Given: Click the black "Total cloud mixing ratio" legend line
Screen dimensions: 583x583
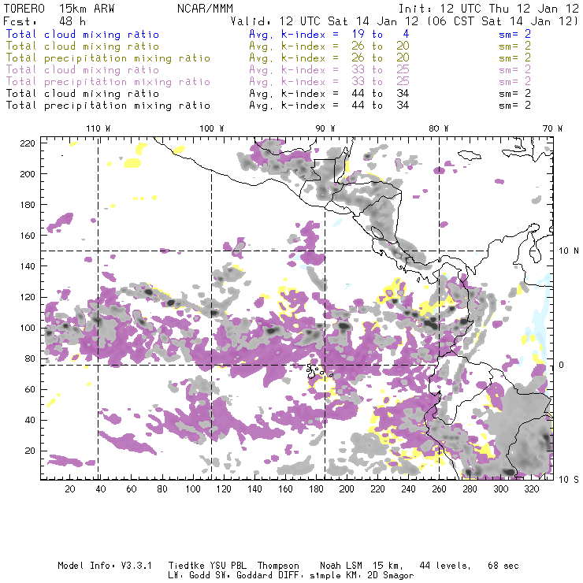Looking at the screenshot, I should (83, 93).
